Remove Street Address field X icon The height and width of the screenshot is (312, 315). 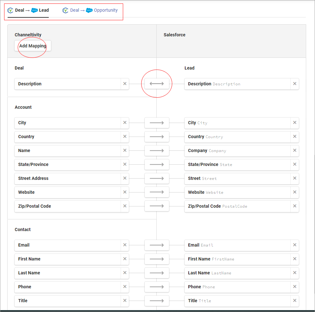125,178
